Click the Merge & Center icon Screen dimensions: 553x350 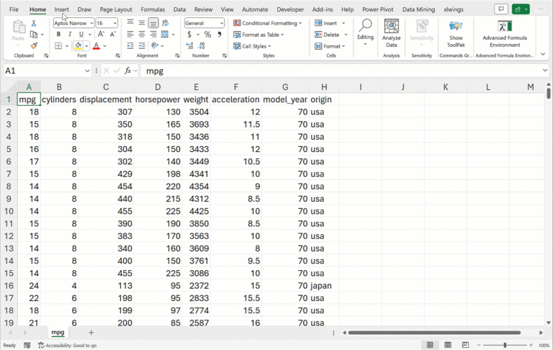[166, 34]
